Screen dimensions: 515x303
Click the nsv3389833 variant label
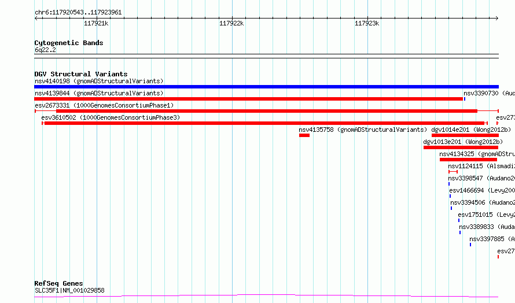(x=487, y=227)
